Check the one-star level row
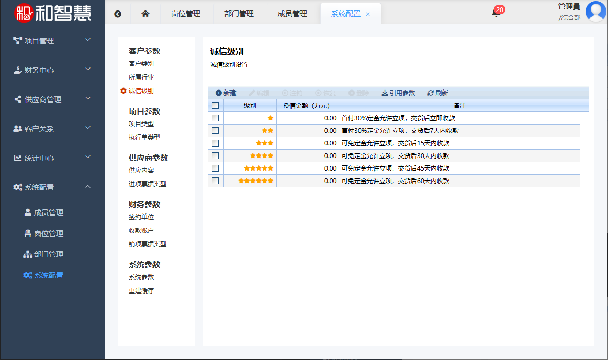Image resolution: width=608 pixels, height=360 pixels. (216, 118)
